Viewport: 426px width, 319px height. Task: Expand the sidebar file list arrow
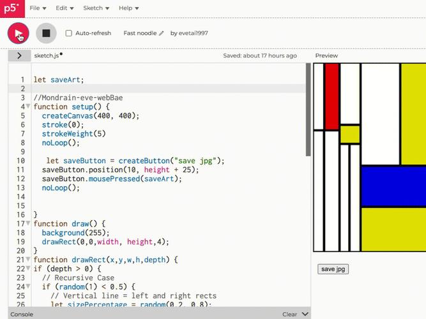tap(19, 56)
